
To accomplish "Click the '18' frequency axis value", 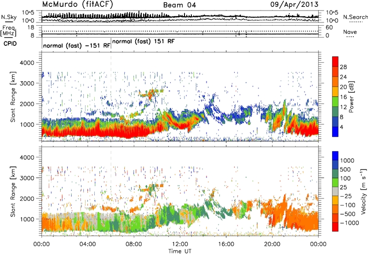I will 31,28.
